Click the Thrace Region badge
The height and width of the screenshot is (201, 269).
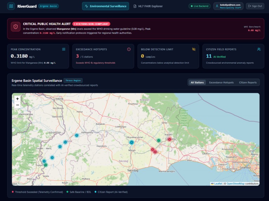click(73, 81)
